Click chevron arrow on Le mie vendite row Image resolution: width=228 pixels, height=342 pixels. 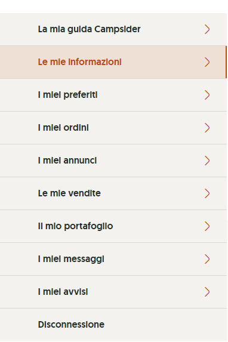(207, 193)
